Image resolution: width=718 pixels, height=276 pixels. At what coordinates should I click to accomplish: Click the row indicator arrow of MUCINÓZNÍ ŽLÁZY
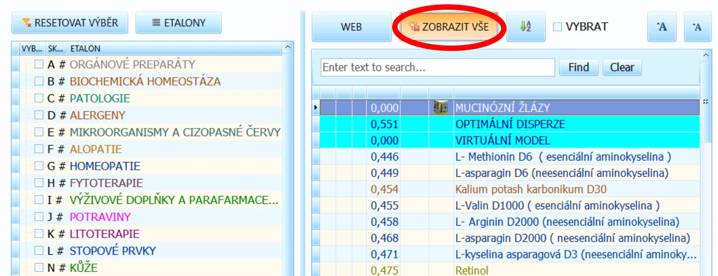(x=316, y=108)
